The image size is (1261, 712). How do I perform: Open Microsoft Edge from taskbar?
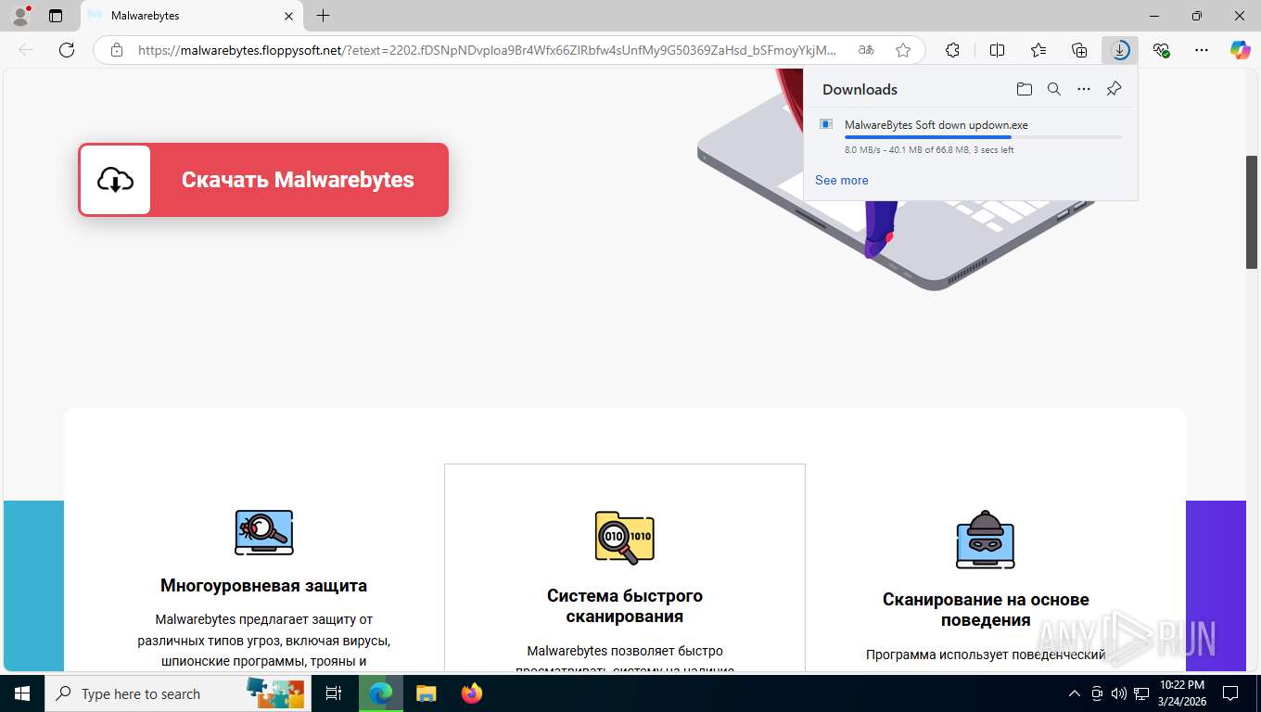click(x=380, y=693)
